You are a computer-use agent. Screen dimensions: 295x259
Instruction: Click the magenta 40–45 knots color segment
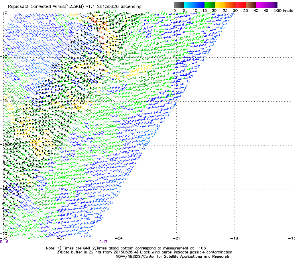(262, 5)
